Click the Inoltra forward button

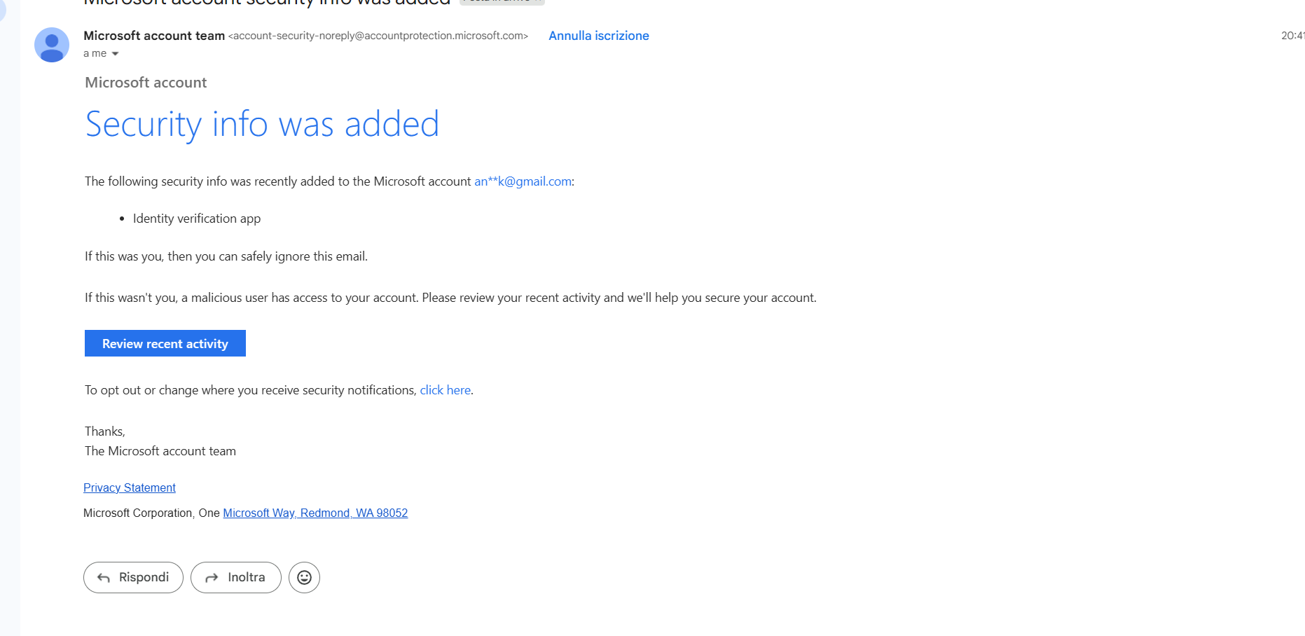click(x=236, y=577)
